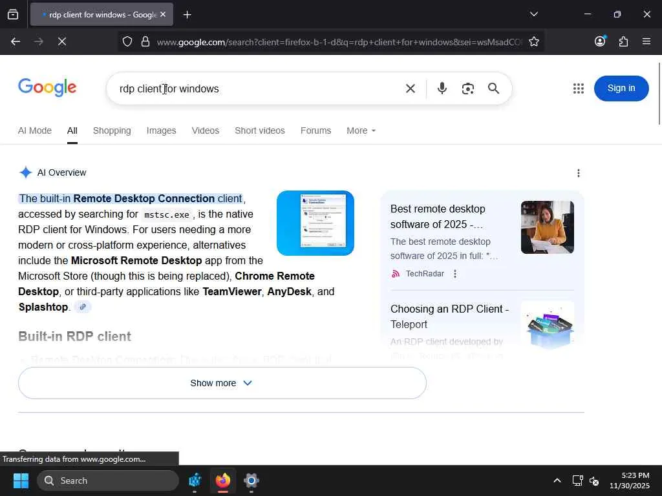This screenshot has width=662, height=496.
Task: Open the Settings gear in taskbar
Action: click(x=251, y=480)
